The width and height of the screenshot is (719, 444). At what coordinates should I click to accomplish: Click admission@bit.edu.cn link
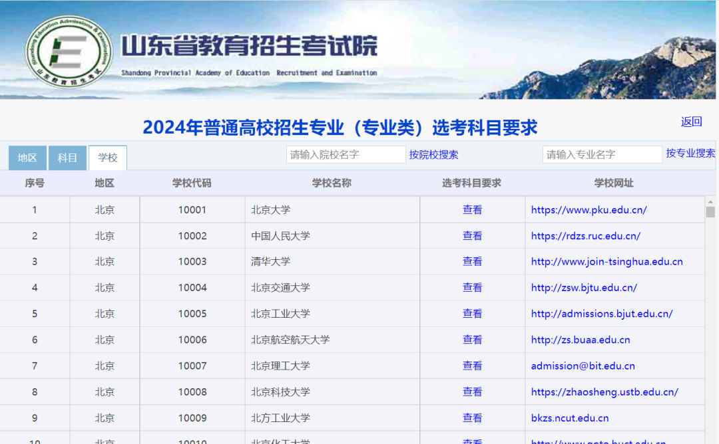coord(583,366)
